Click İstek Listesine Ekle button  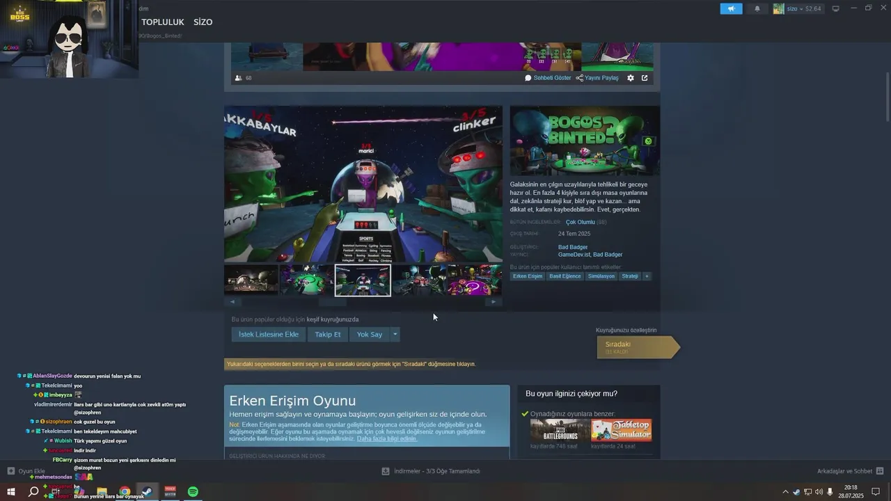pyautogui.click(x=269, y=335)
